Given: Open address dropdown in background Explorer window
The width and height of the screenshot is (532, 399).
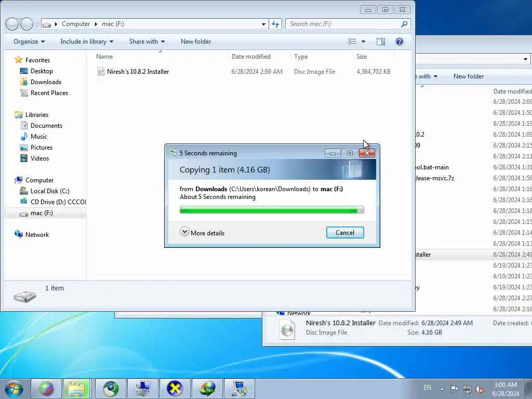Looking at the screenshot, I should 525,59.
